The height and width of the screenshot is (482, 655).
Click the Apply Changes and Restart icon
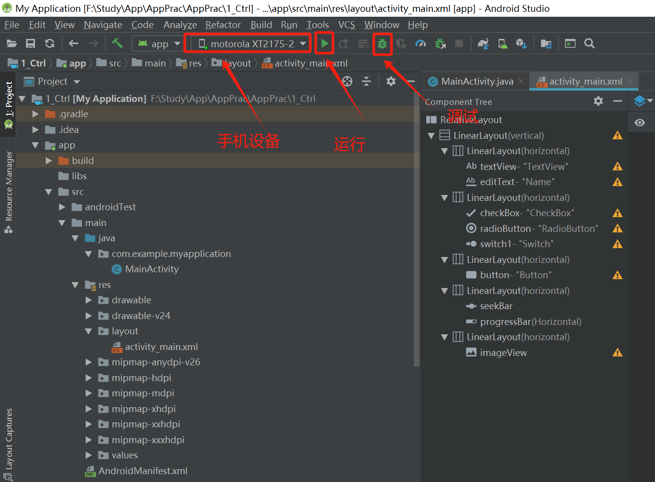point(344,44)
